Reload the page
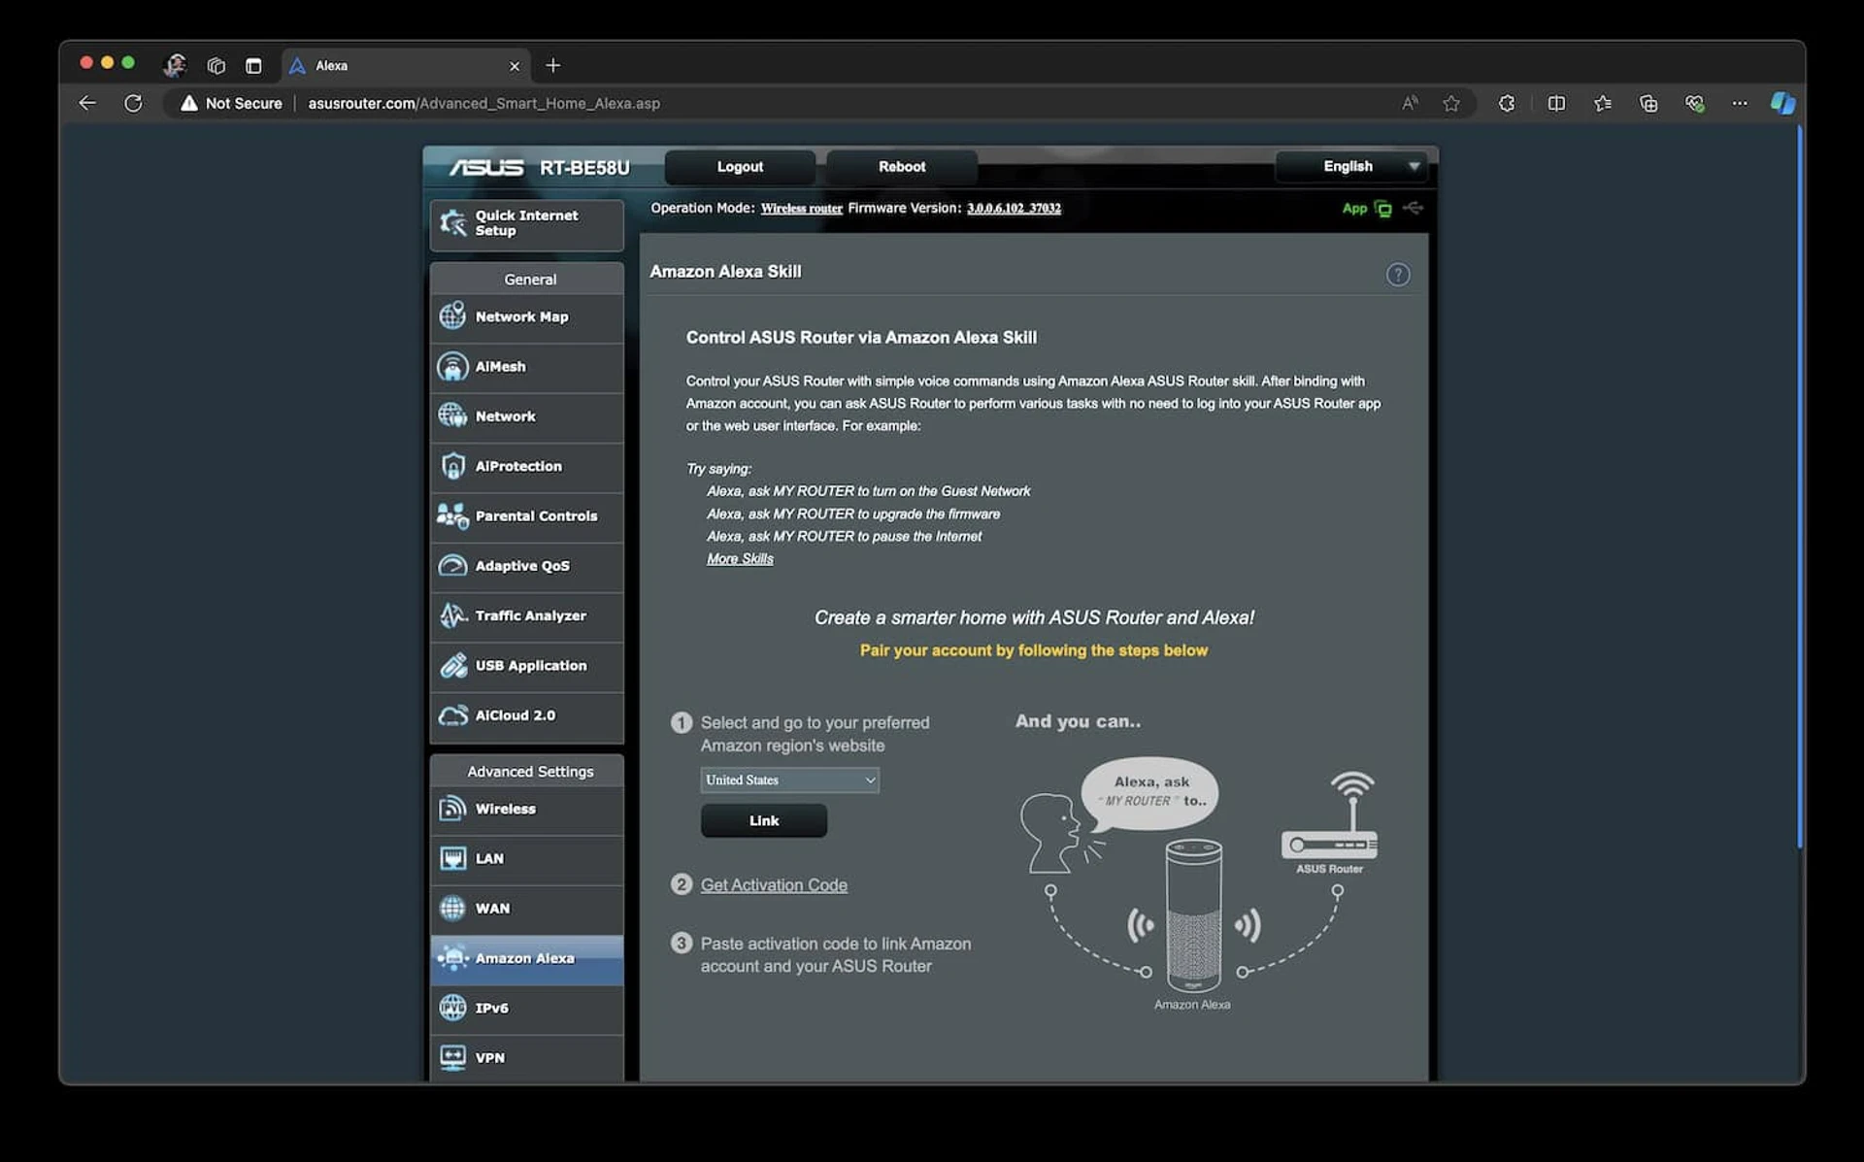Image resolution: width=1864 pixels, height=1162 pixels. click(133, 103)
